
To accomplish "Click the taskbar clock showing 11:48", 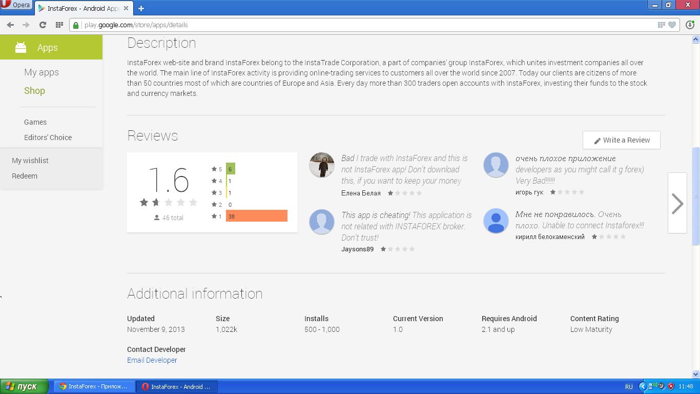I will point(686,386).
